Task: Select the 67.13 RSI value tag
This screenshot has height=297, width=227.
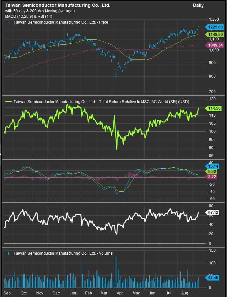Action: tap(214, 213)
